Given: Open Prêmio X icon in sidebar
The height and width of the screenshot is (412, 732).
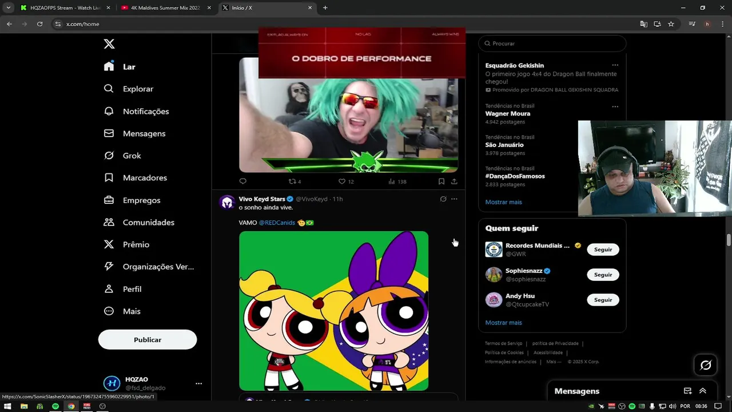Looking at the screenshot, I should (x=109, y=244).
